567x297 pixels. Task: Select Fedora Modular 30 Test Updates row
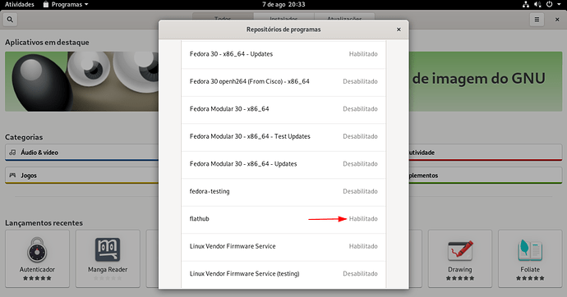click(283, 136)
